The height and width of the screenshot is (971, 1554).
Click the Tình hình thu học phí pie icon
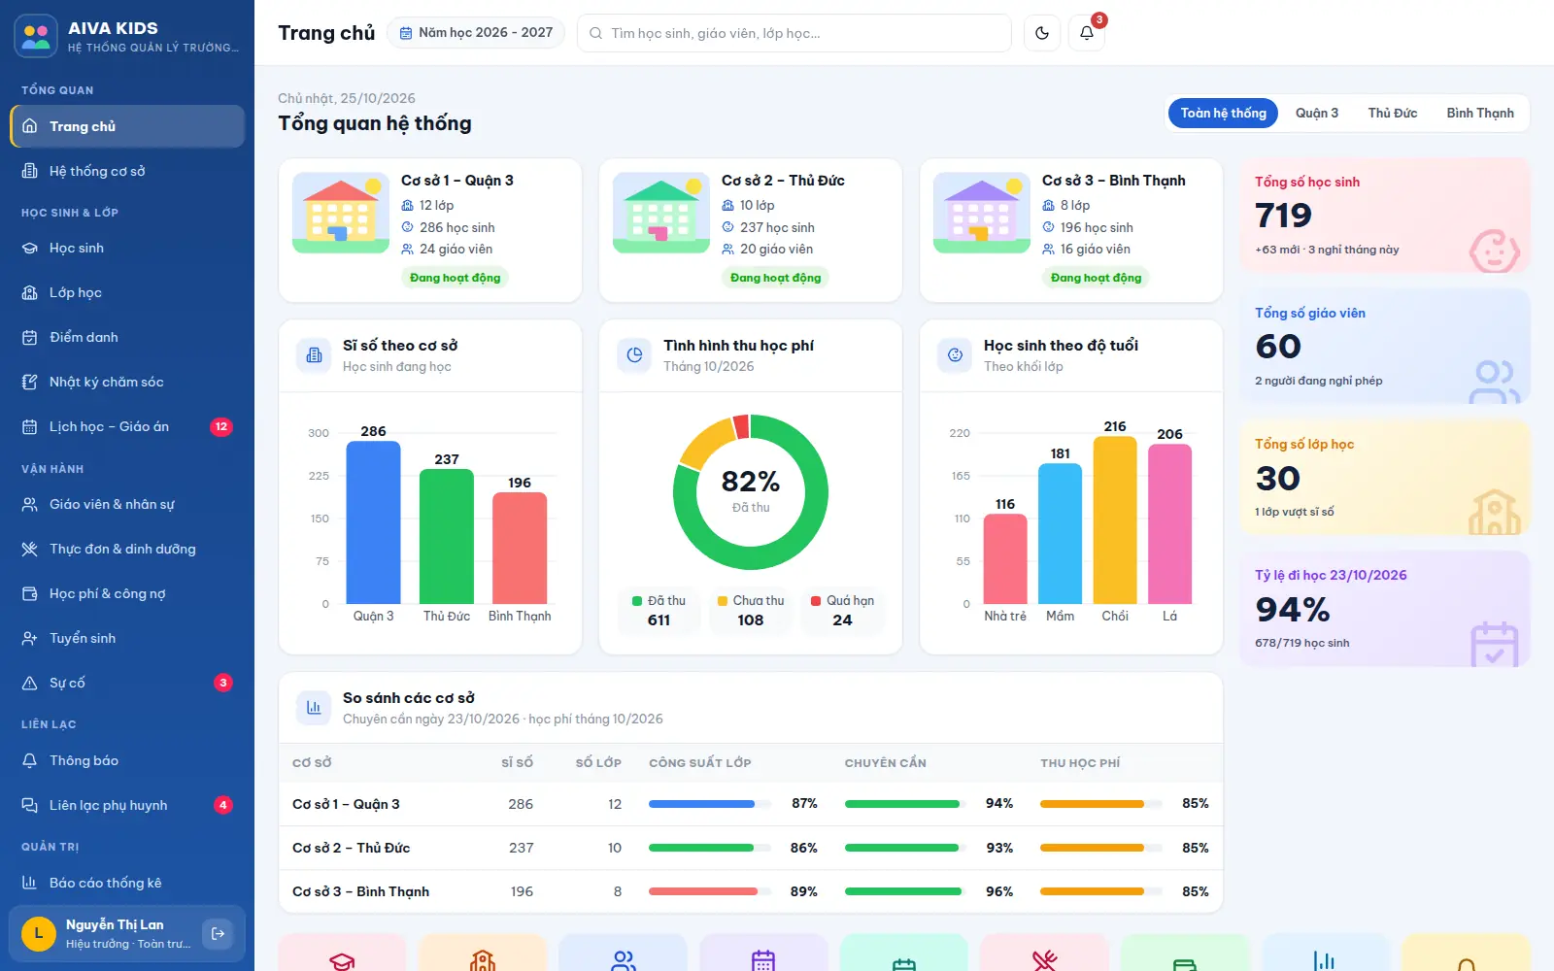tap(634, 355)
